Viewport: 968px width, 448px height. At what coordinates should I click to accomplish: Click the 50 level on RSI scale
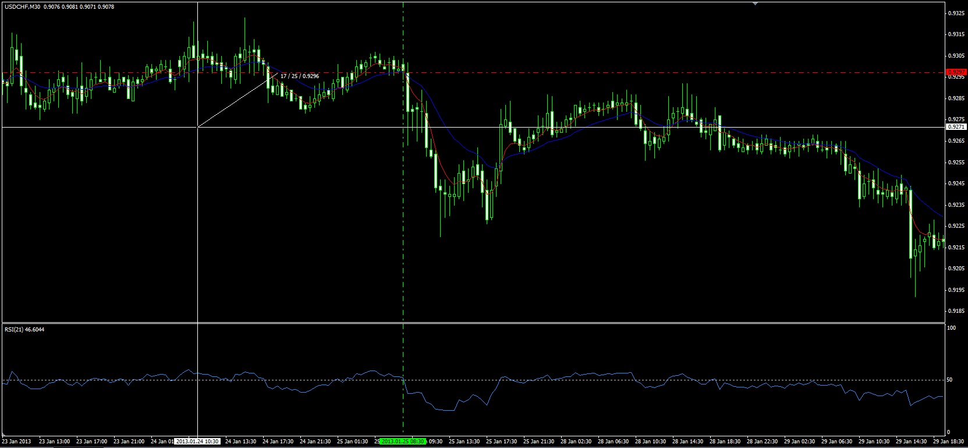coord(951,380)
